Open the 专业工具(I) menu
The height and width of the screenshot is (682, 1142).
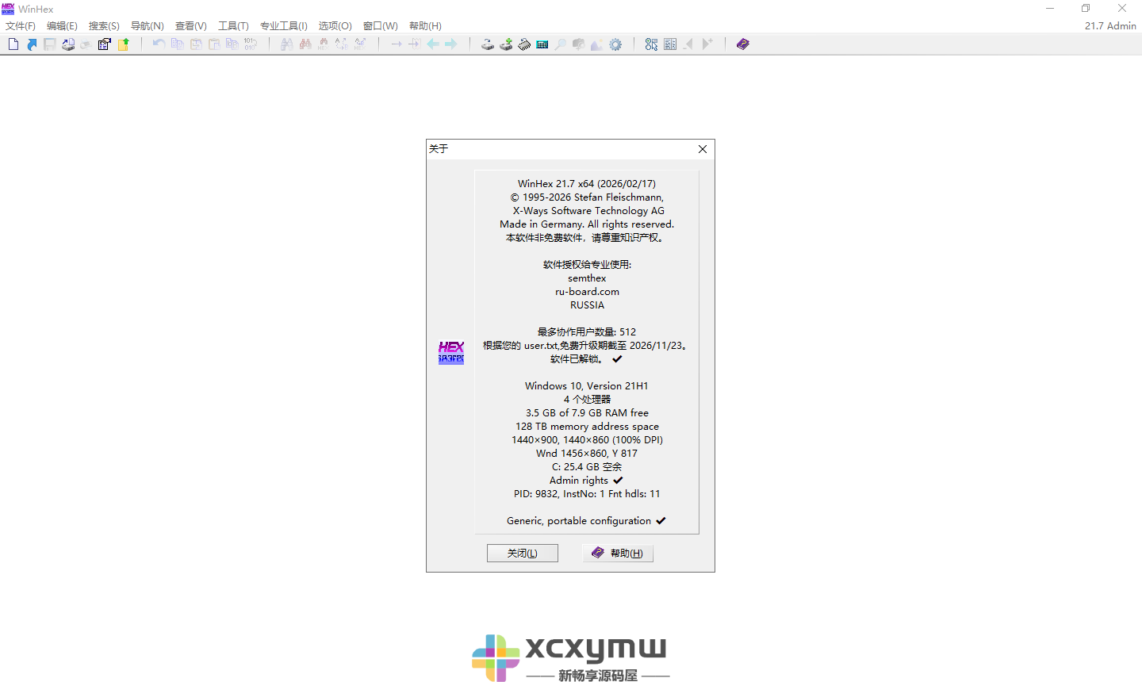284,25
